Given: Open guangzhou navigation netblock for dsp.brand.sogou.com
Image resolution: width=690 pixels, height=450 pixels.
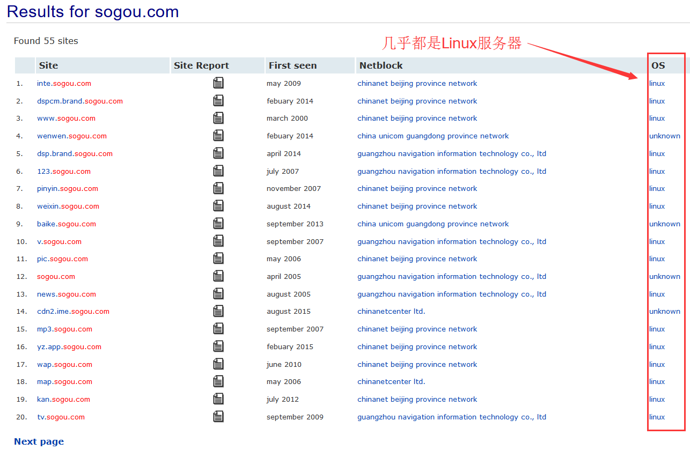Looking at the screenshot, I should click(x=452, y=153).
